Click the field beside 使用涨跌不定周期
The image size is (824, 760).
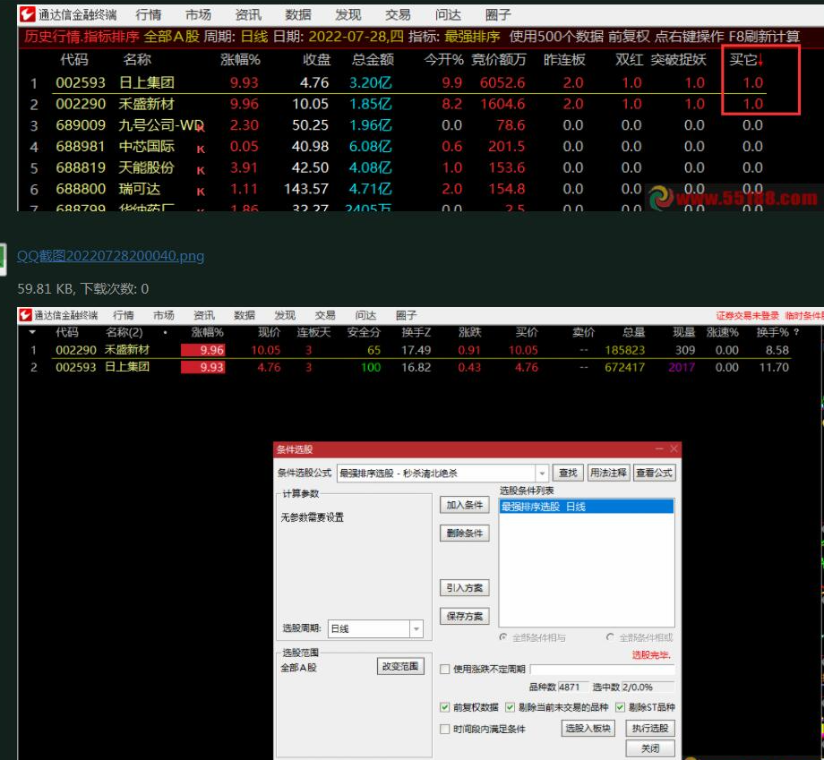pos(602,669)
